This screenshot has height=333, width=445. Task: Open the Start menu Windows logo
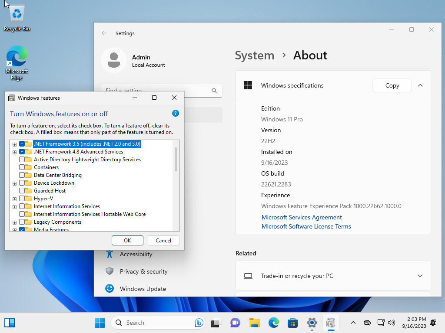click(100, 323)
